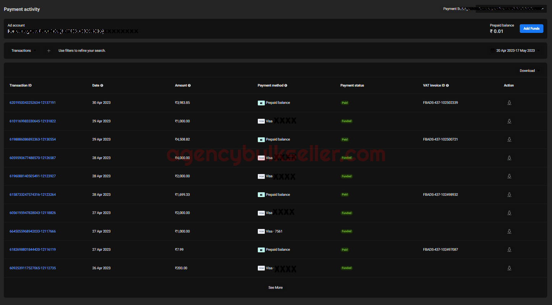Download receipt for ₹4,508.82 transaction row

pyautogui.click(x=509, y=139)
